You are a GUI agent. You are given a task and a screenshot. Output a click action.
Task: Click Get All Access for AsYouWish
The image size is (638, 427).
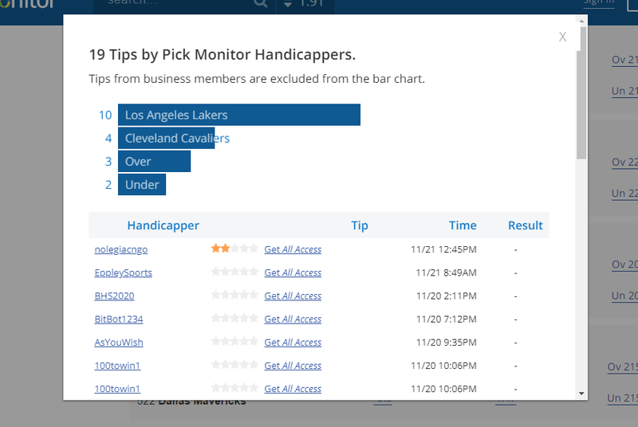pyautogui.click(x=293, y=342)
